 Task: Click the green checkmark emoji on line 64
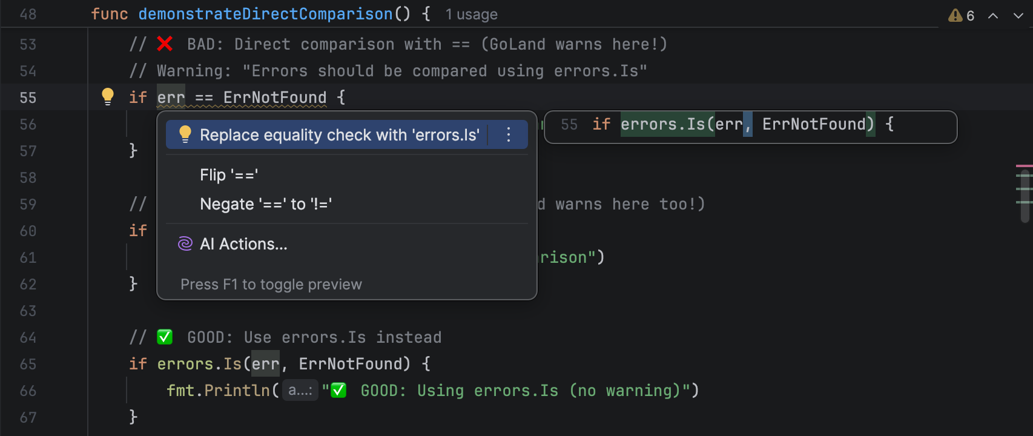pos(165,337)
